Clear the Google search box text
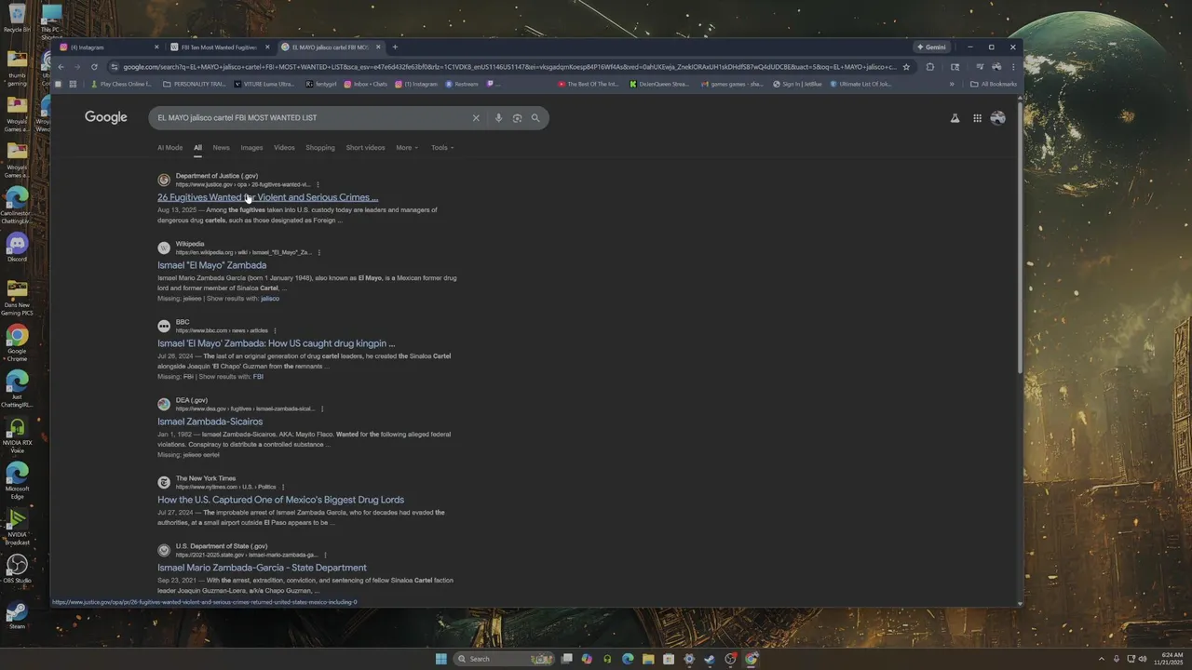Screen dimensions: 1192x670 (x=476, y=118)
